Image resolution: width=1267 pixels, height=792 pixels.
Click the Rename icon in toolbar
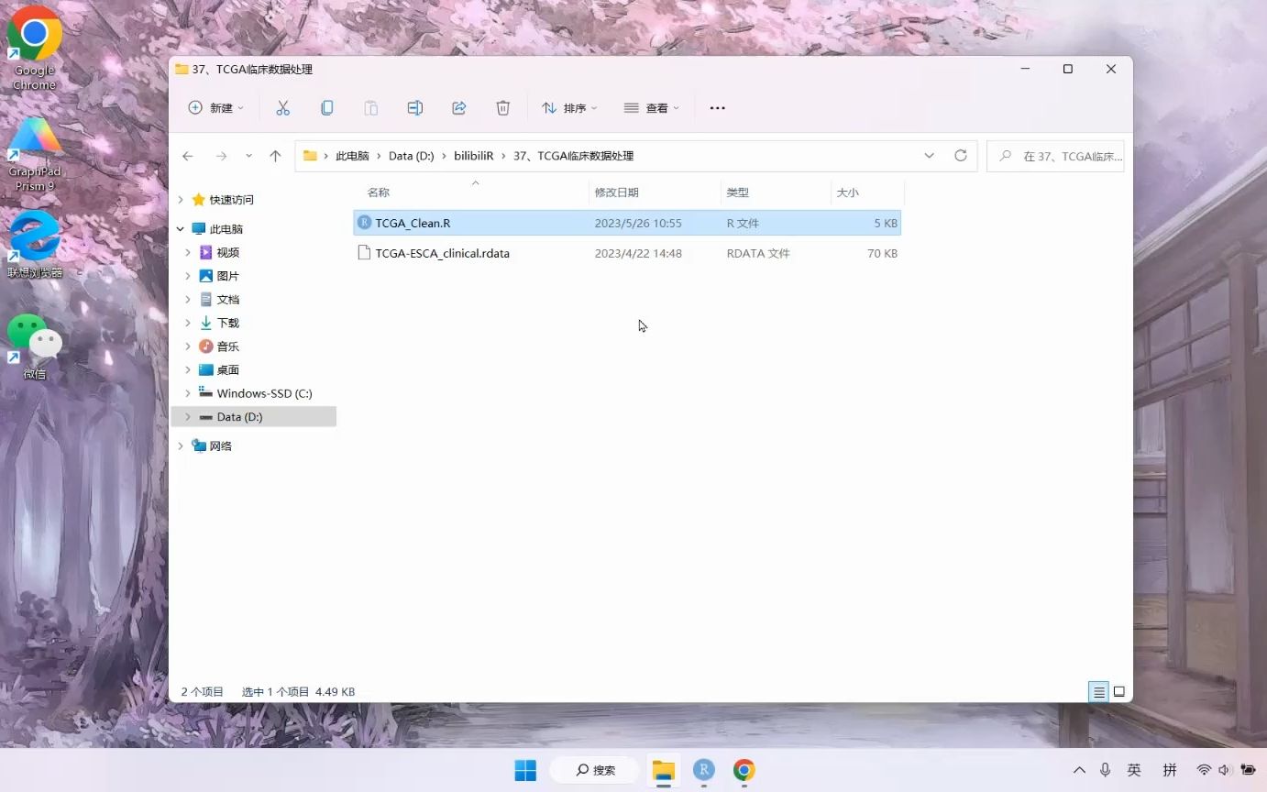414,108
